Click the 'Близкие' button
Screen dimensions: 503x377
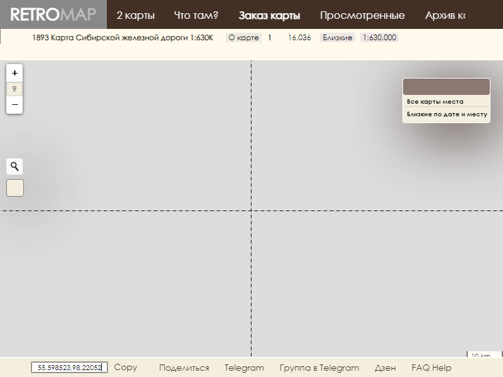pos(337,38)
